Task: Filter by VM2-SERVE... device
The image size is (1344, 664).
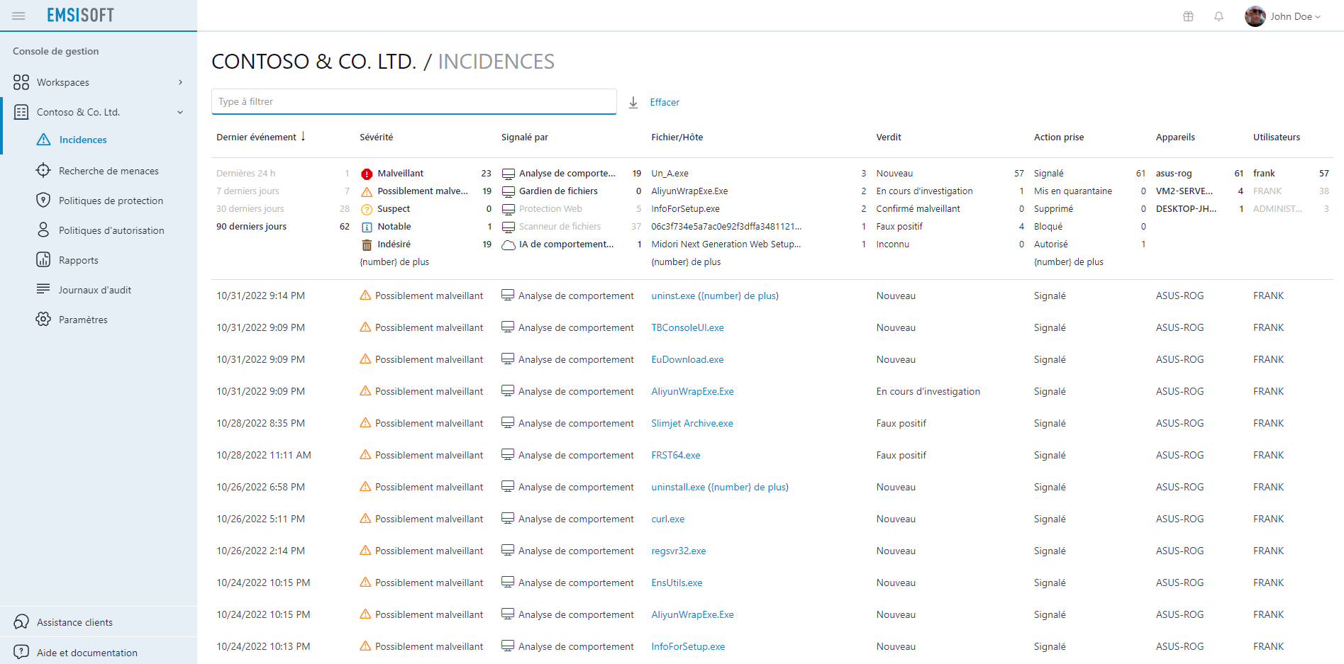Action: [x=1184, y=191]
